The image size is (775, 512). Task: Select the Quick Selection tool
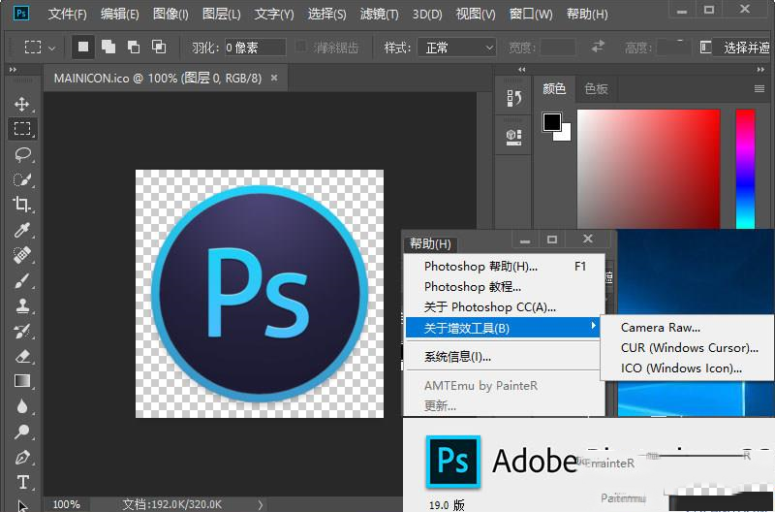[21, 180]
